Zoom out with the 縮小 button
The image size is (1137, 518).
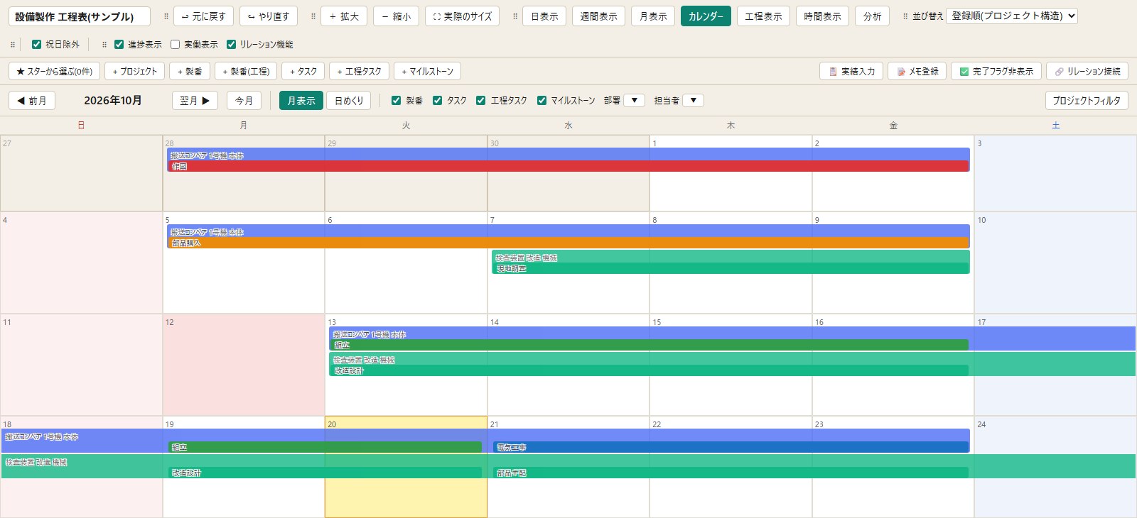(397, 16)
